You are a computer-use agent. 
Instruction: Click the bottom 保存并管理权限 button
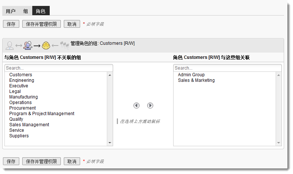[x=42, y=161]
